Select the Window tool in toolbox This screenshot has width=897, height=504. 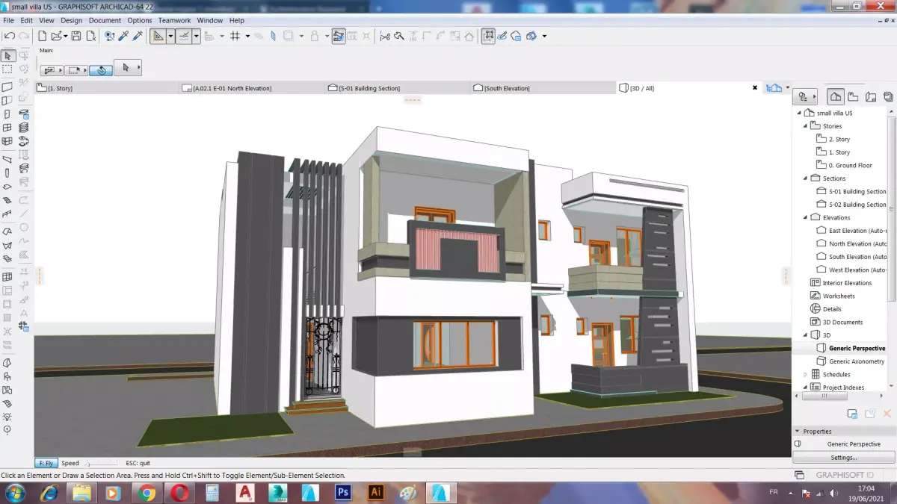pos(7,128)
